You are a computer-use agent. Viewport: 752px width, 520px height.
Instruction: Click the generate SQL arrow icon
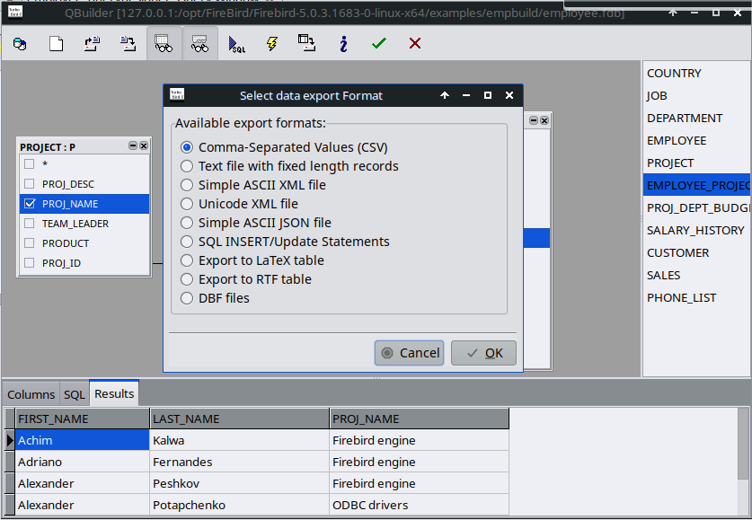(236, 44)
